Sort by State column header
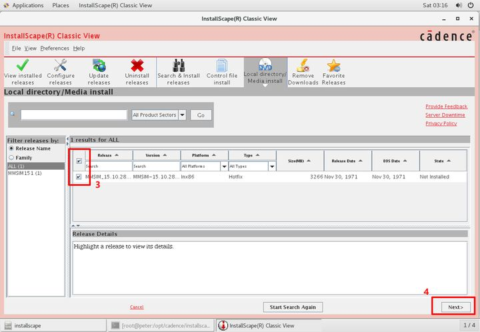This screenshot has height=332, width=480. coord(443,160)
